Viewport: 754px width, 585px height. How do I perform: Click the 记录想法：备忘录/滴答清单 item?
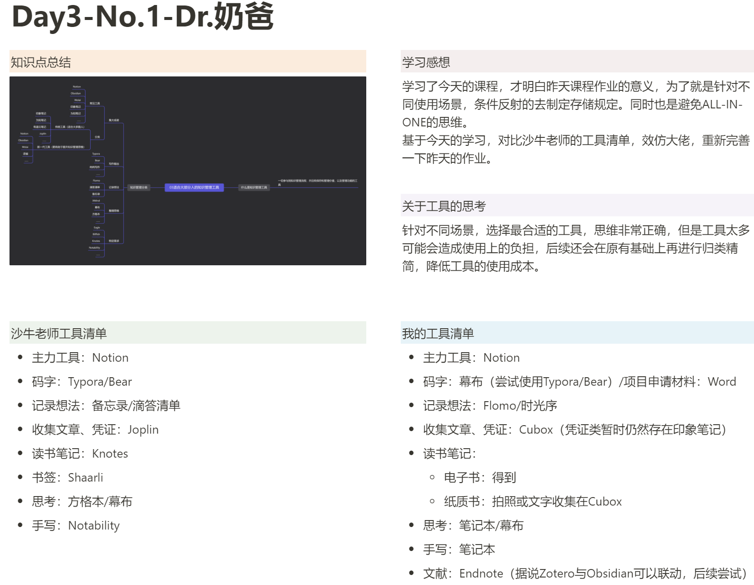(106, 406)
